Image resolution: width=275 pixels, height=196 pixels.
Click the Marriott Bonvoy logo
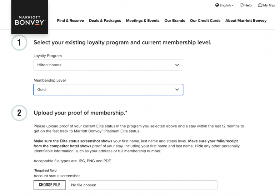(30, 20)
